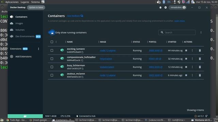Viewport: 218px width, 122px height.
Task: Open more actions menu for busy_lichterman
Action: click(x=192, y=67)
